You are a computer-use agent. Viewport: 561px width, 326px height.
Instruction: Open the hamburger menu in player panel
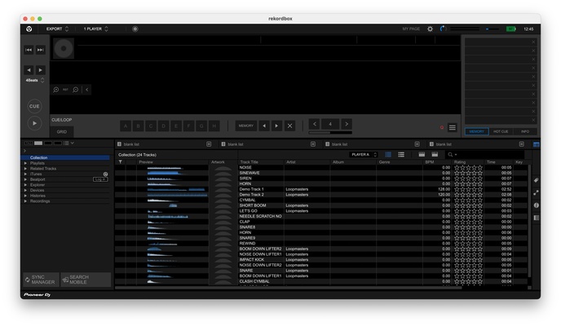[x=453, y=127]
